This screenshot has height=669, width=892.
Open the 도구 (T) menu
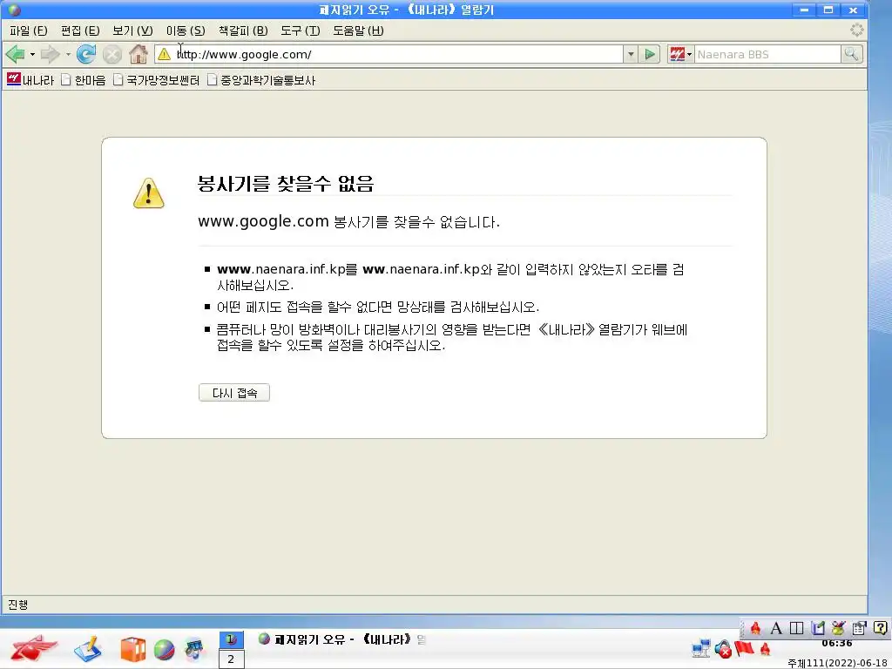[x=301, y=30]
